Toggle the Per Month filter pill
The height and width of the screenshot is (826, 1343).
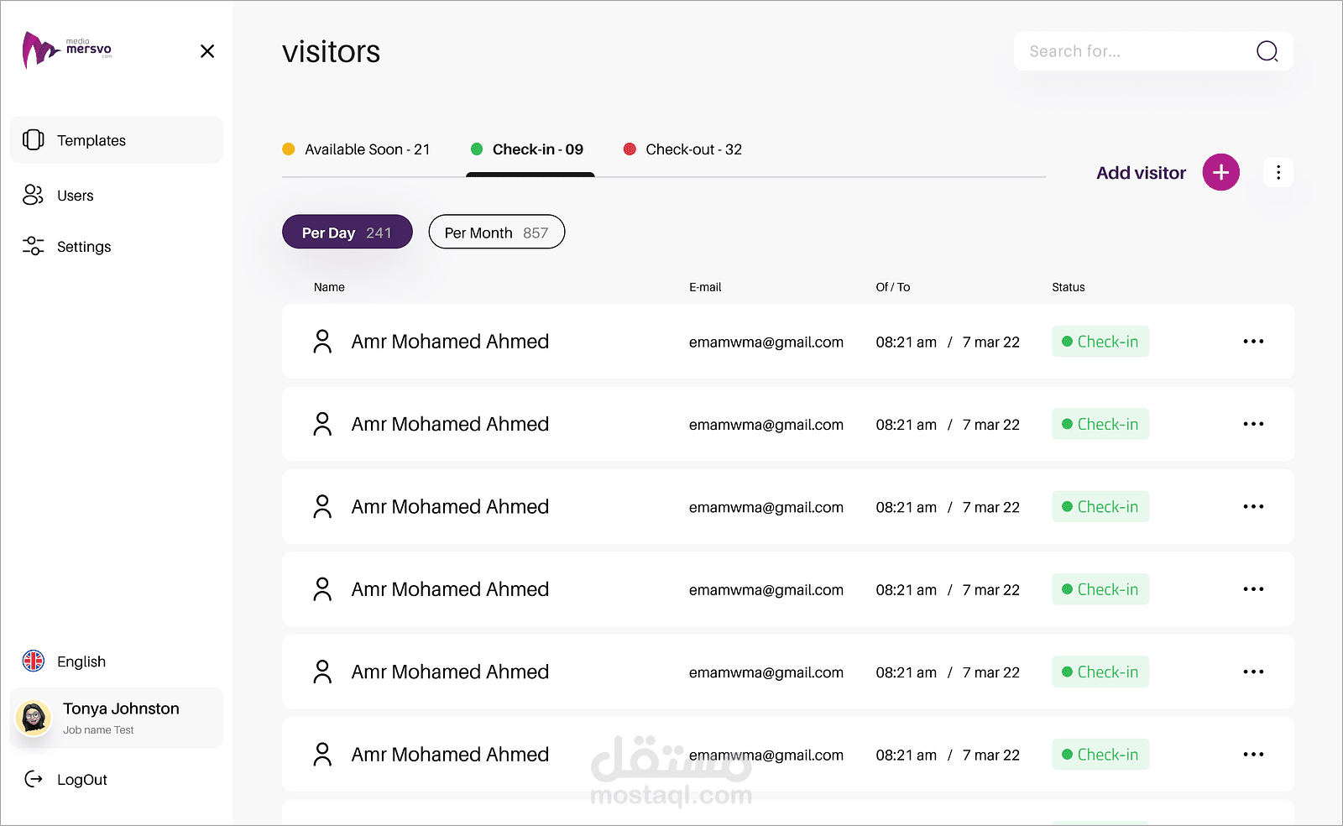coord(496,233)
